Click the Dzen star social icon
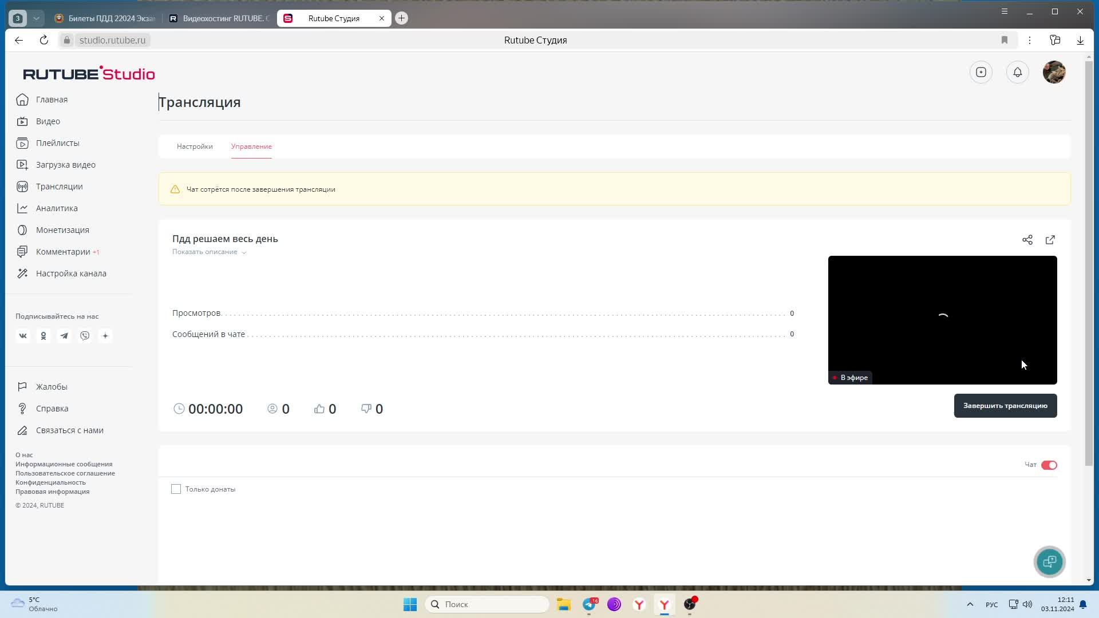1099x618 pixels. [x=105, y=336]
